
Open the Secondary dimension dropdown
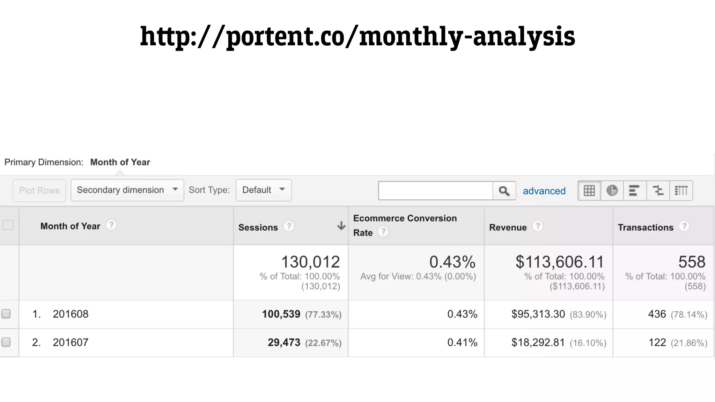click(x=127, y=190)
